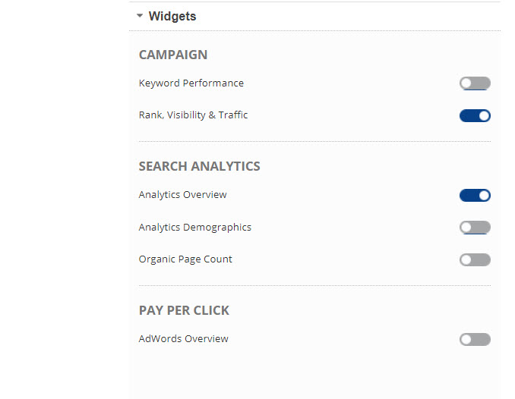Image resolution: width=515 pixels, height=399 pixels.
Task: Enable the Keyword Performance toggle
Action: pyautogui.click(x=475, y=83)
